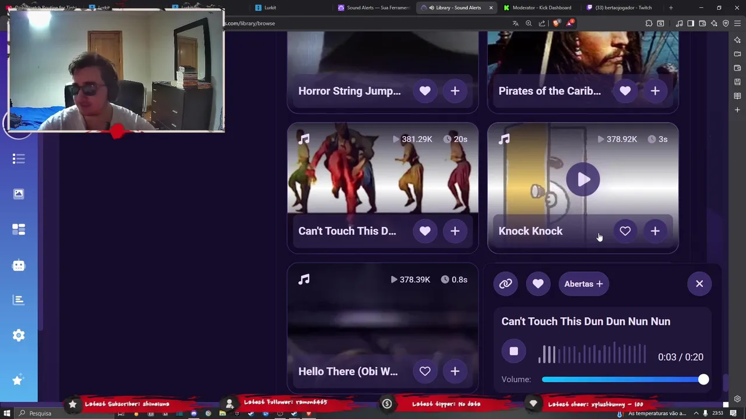Open the browser extensions puzzle icon
Screen dimensions: 746x419
click(649, 23)
